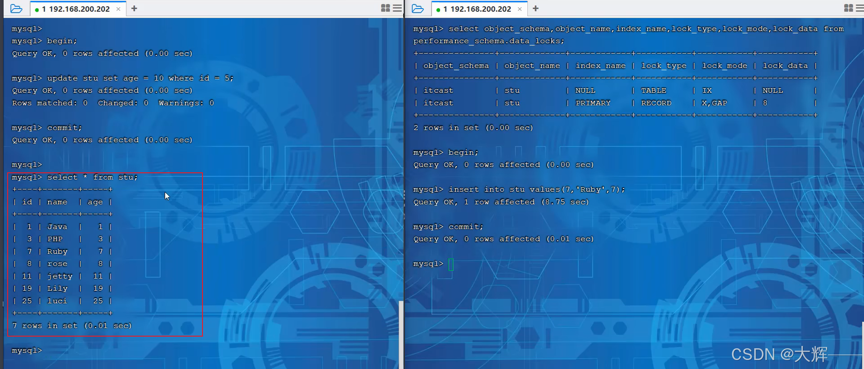Click the 'insert into stu values' command
This screenshot has height=369, width=864.
click(537, 189)
